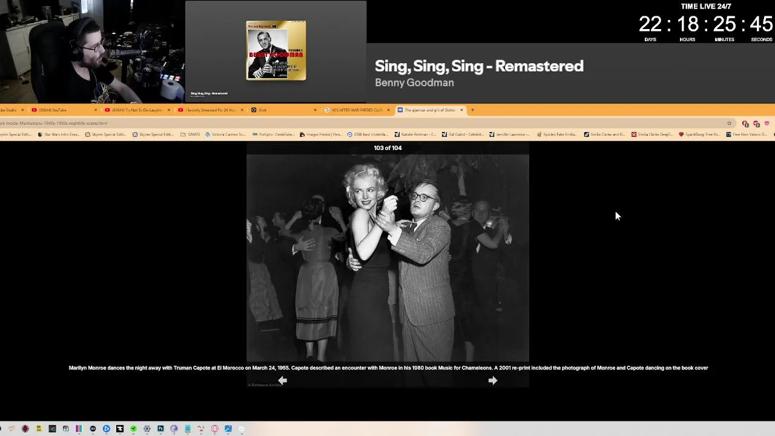Open the blue circular app in taskbar
This screenshot has height=436, width=775.
[x=107, y=429]
